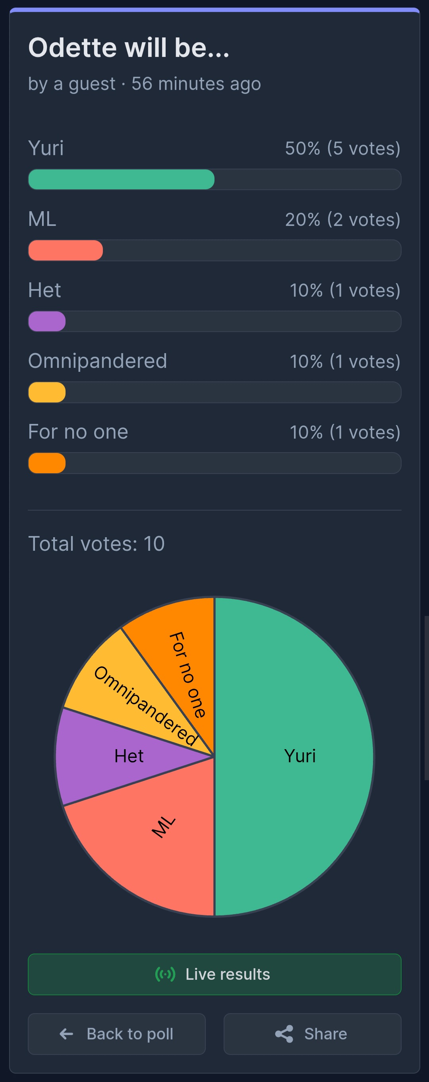Click the orange For no one bar

tap(47, 463)
